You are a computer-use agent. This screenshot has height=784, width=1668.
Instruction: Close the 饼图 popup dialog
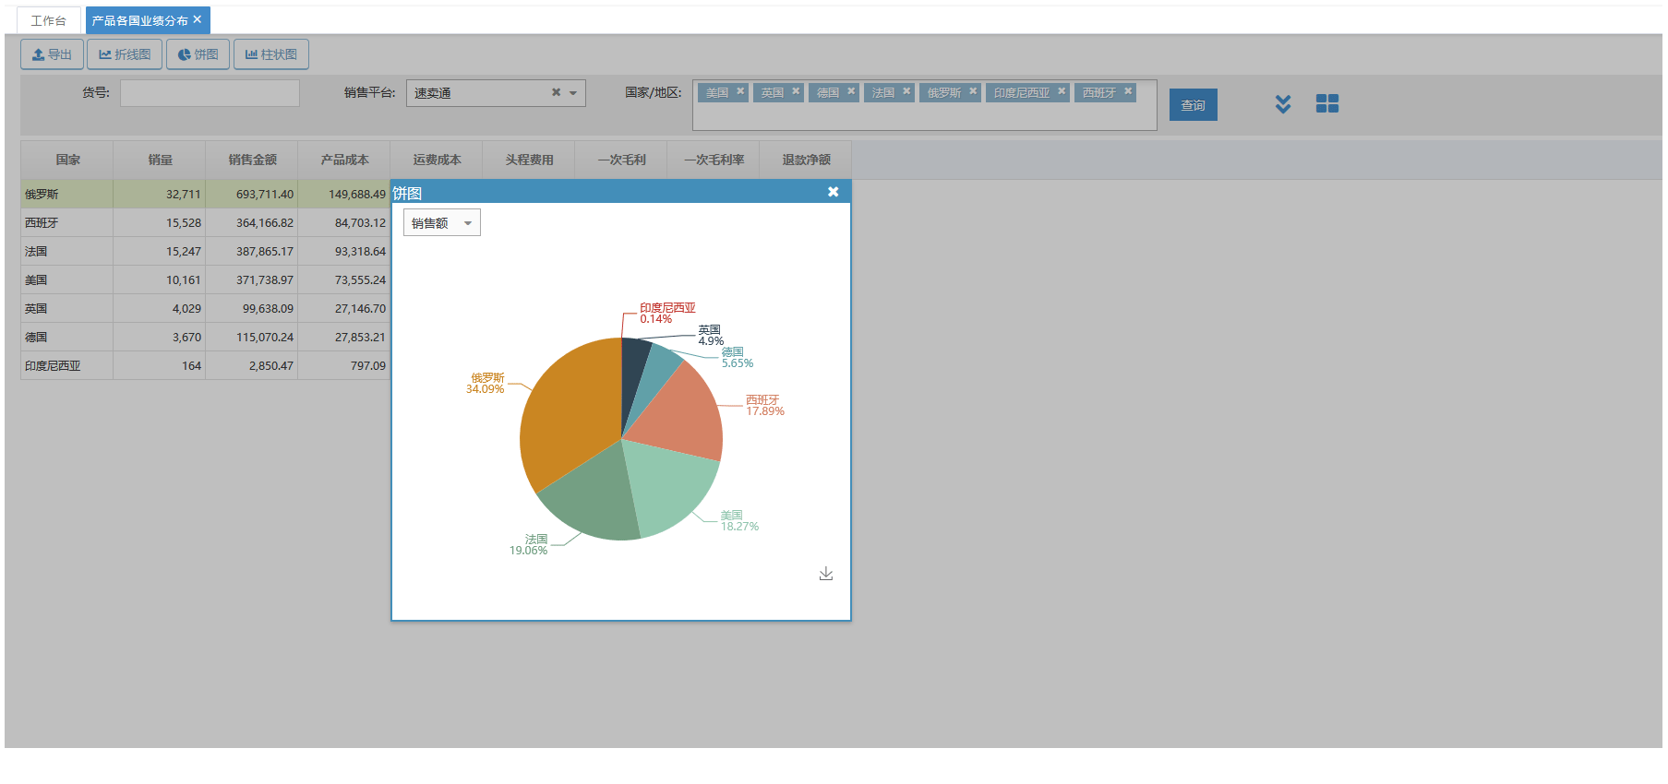click(x=833, y=192)
